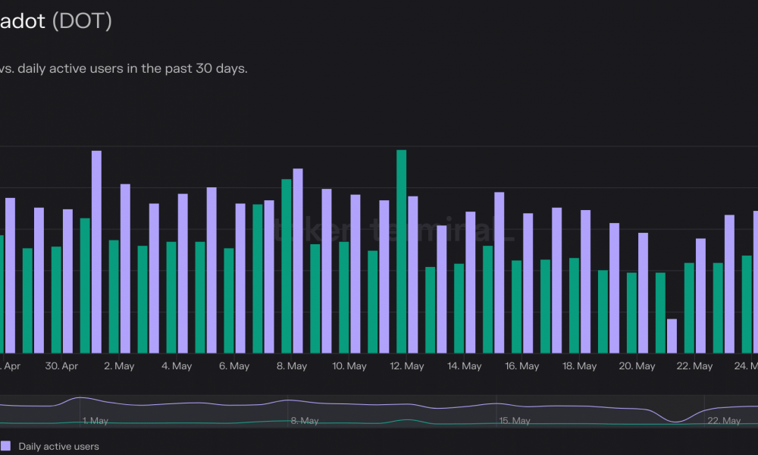This screenshot has height=455, width=758.
Task: Click the purple bar for 15 May
Action: (500, 273)
